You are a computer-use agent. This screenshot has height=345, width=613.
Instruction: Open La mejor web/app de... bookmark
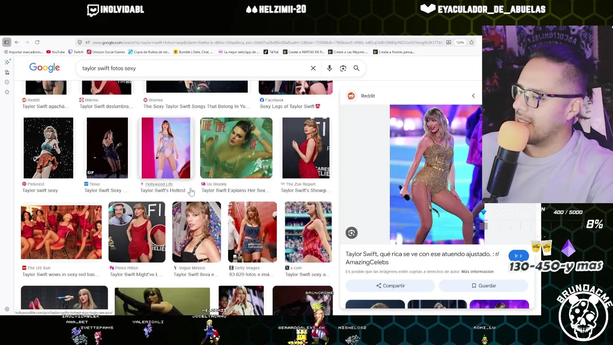tap(239, 52)
